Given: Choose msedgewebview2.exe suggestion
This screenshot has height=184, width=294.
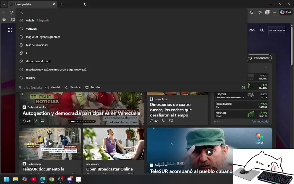Looking at the screenshot, I should pyautogui.click(x=131, y=70).
